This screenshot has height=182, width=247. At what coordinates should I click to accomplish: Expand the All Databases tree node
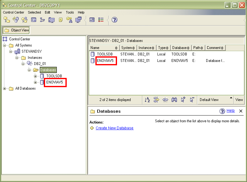click(x=4, y=88)
